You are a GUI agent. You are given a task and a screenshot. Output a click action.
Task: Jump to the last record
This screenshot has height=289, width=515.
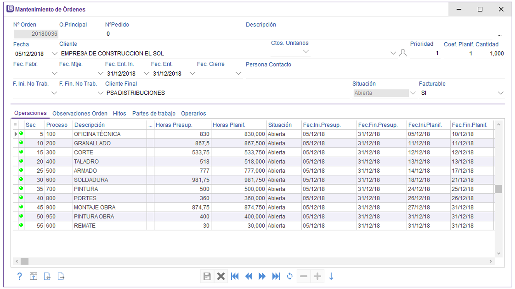(x=276, y=276)
